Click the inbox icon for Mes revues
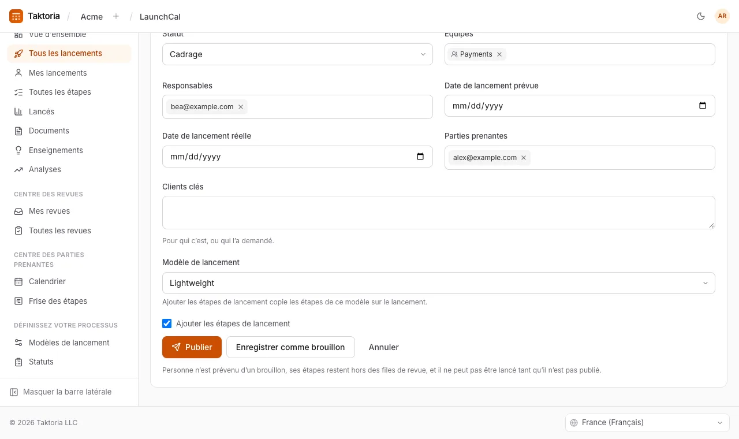 [18, 211]
